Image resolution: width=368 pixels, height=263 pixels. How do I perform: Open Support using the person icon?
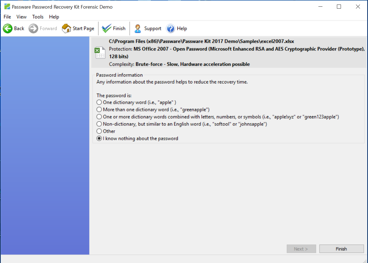(x=137, y=28)
